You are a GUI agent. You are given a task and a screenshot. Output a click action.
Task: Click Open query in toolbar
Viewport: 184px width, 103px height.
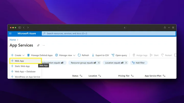click(119, 55)
